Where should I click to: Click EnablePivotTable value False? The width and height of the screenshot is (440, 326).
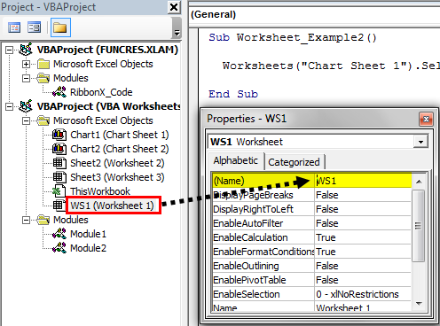pos(363,280)
